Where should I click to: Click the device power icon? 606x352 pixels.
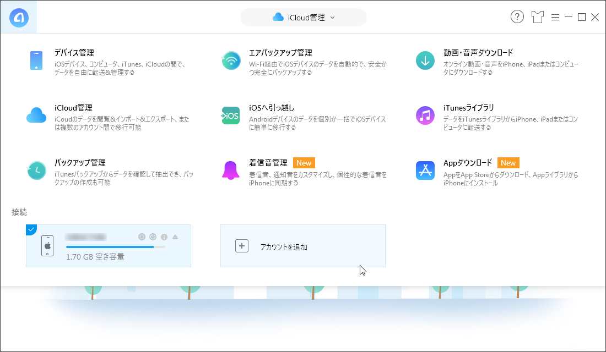(x=153, y=237)
